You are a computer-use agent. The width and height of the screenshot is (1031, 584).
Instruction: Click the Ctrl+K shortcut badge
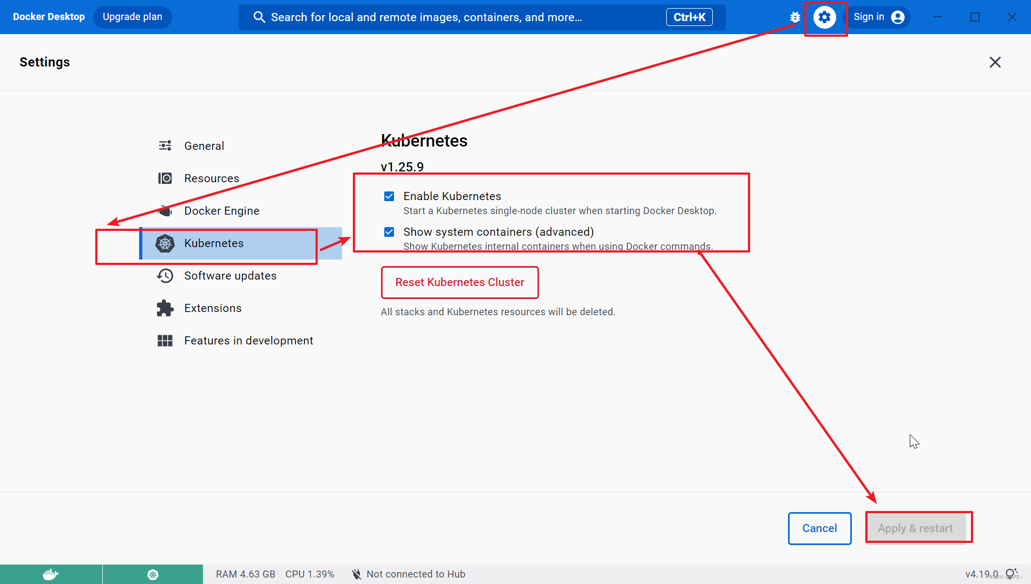coord(689,17)
